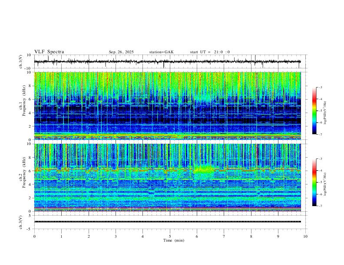Click the ch.1 colorbar PSD unit label
Image resolution: width=344 pixels, height=265 pixels.
point(325,113)
